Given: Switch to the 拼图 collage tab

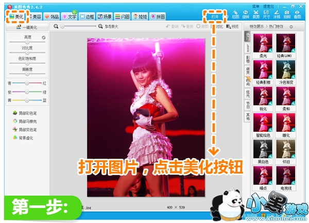Looking at the screenshot, I should coord(158,17).
